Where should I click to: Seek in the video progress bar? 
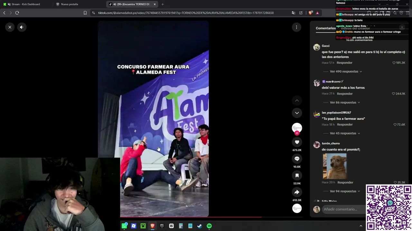point(211,217)
